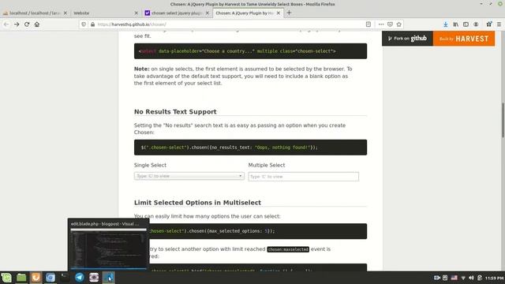Open the Firefox account menu

476,24
